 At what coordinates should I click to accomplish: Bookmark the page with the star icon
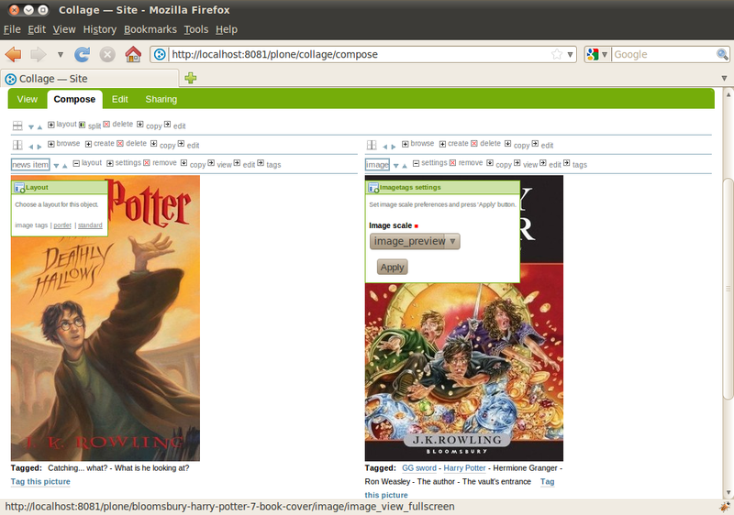click(556, 54)
